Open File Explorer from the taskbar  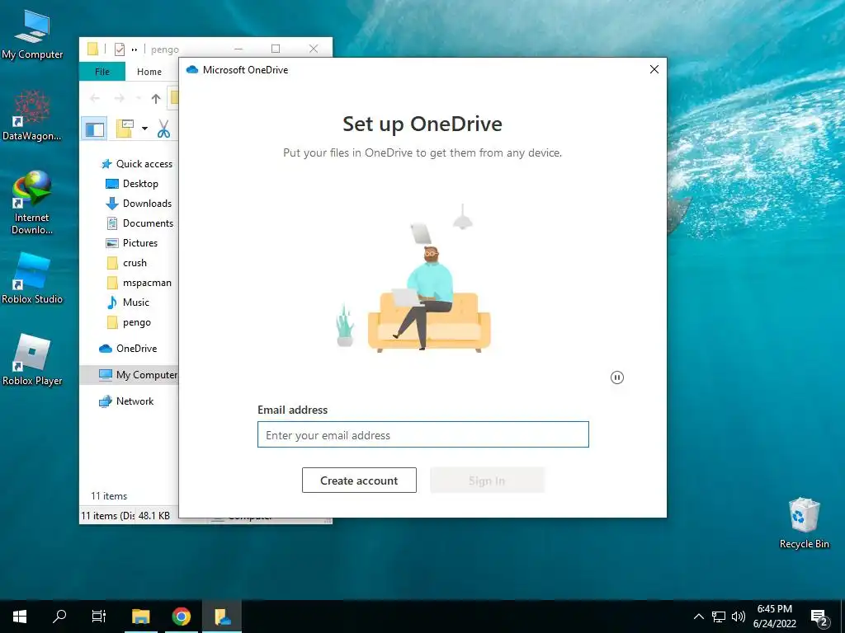click(x=140, y=617)
